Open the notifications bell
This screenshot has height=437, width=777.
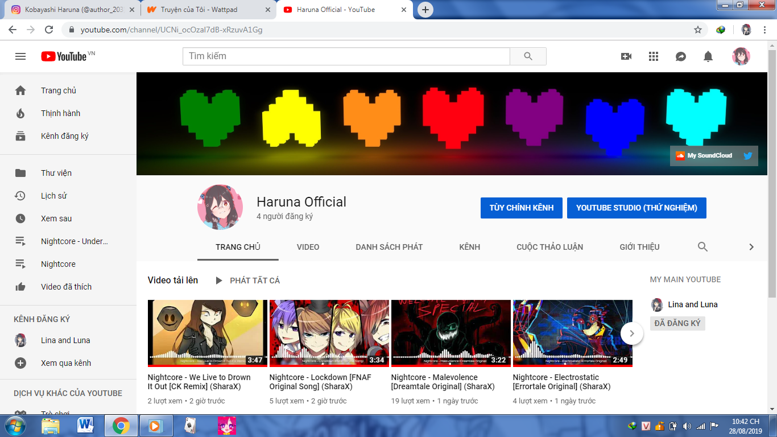708,56
